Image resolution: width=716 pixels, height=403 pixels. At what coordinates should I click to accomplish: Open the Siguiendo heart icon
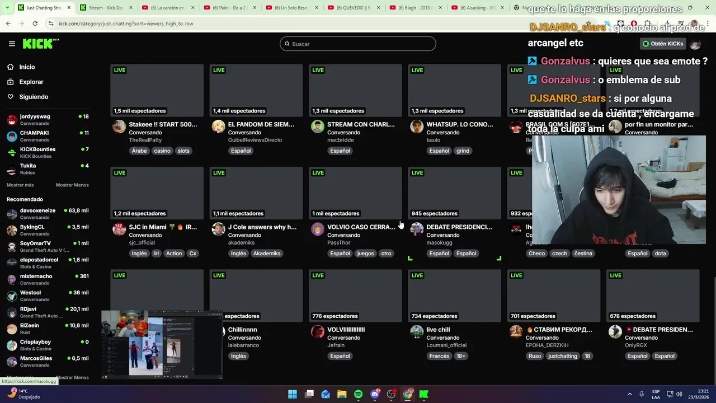click(x=10, y=97)
